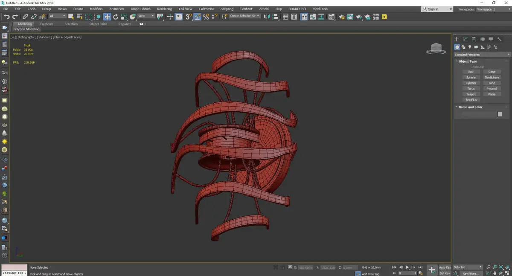The height and width of the screenshot is (276, 512).
Task: Open the Utilities wrench panel
Action: click(499, 39)
